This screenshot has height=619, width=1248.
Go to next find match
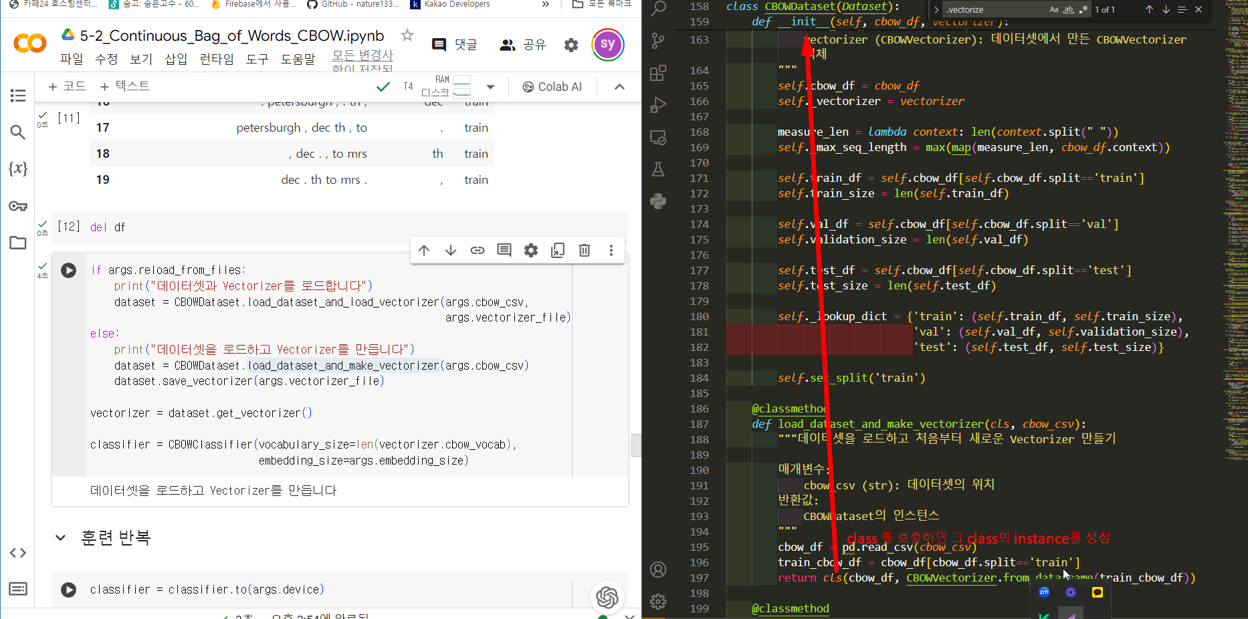tap(1166, 10)
